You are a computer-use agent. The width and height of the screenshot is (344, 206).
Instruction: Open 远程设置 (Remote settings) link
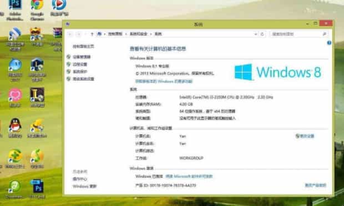click(80, 64)
